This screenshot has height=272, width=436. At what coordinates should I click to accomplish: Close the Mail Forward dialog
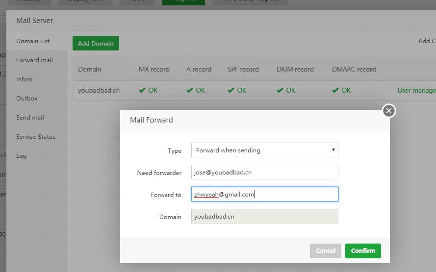point(388,111)
